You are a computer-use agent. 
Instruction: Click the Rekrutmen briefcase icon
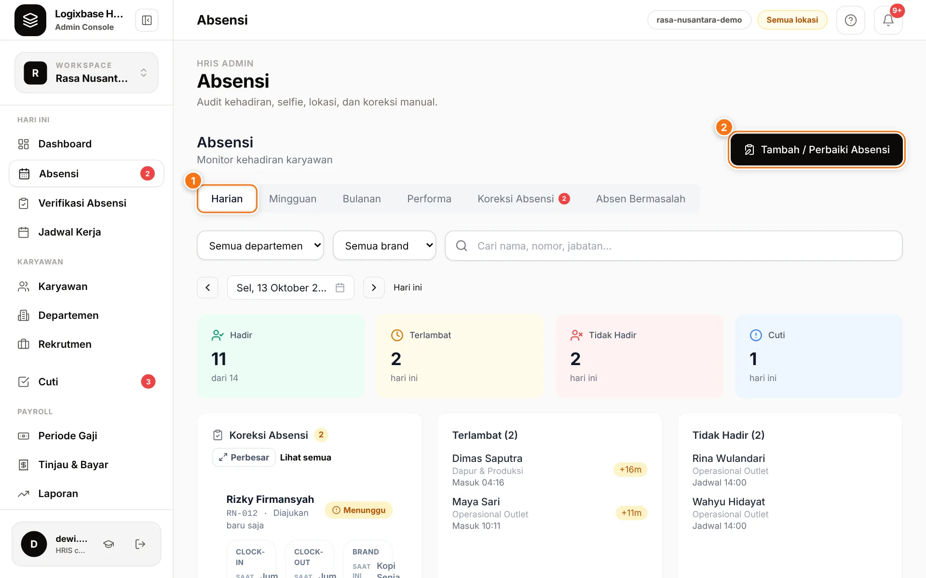point(24,344)
